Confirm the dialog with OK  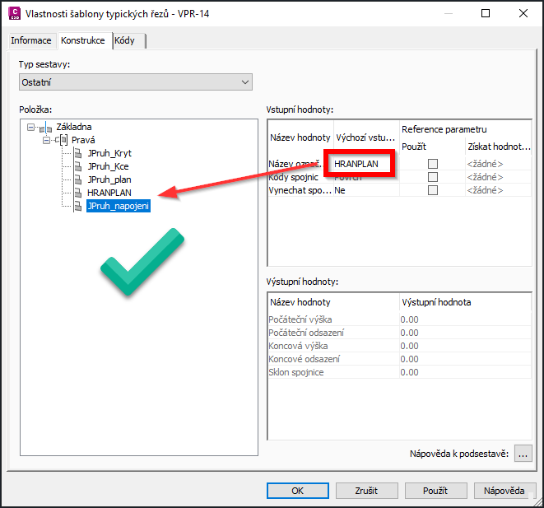(297, 491)
